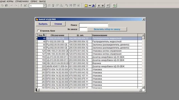Viewport: 179px width, 100px height.
Task: Open the СПРАВОЧНИКИ menu
Action: 22,1
